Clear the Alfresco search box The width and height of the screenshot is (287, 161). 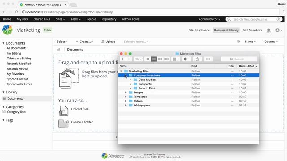tap(278, 19)
